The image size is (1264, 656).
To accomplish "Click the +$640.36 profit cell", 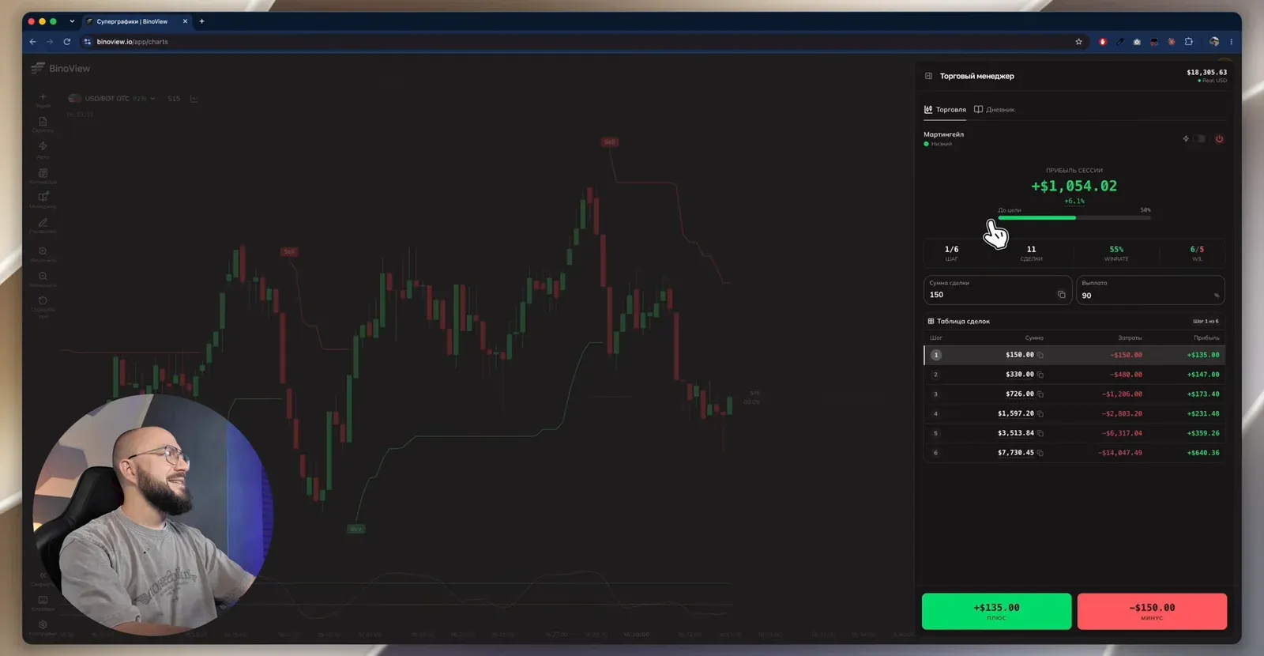I will pos(1203,453).
